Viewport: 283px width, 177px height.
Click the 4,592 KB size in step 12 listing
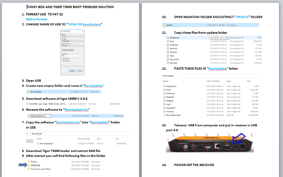[x=254, y=111]
